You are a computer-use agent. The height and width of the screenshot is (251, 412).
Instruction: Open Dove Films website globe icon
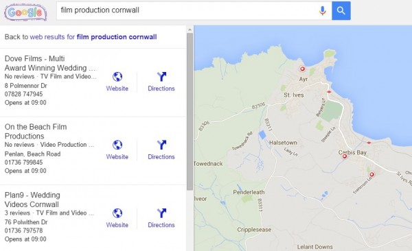(x=117, y=77)
